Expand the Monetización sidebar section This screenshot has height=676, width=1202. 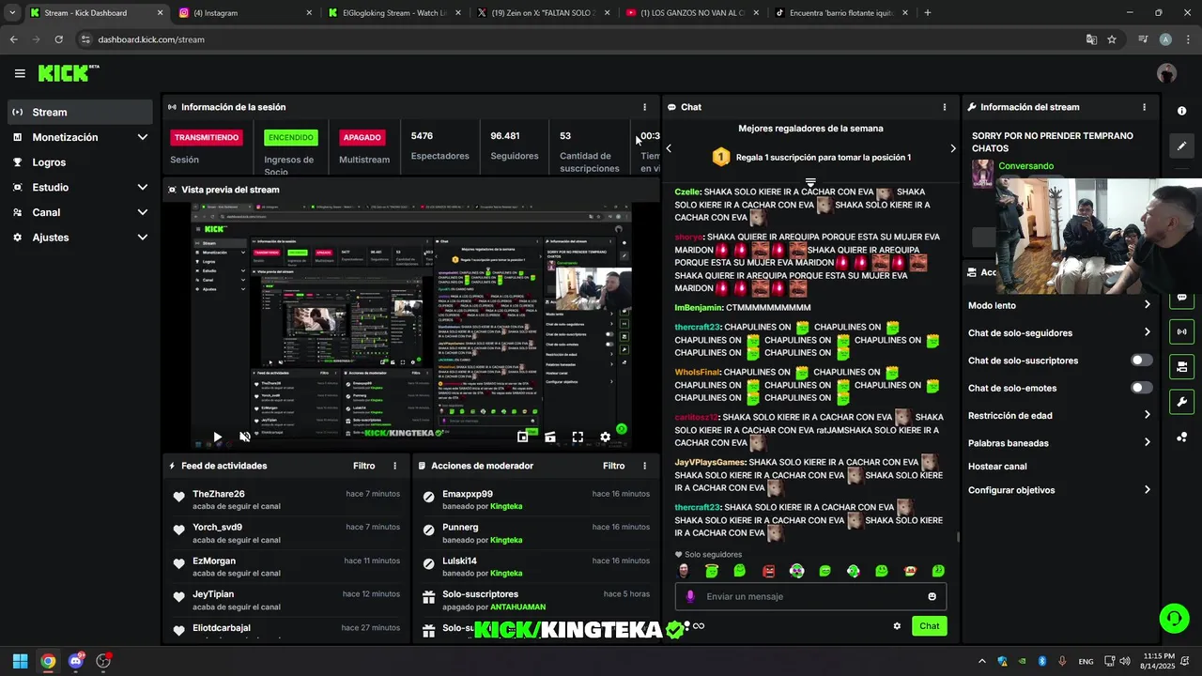(x=80, y=137)
